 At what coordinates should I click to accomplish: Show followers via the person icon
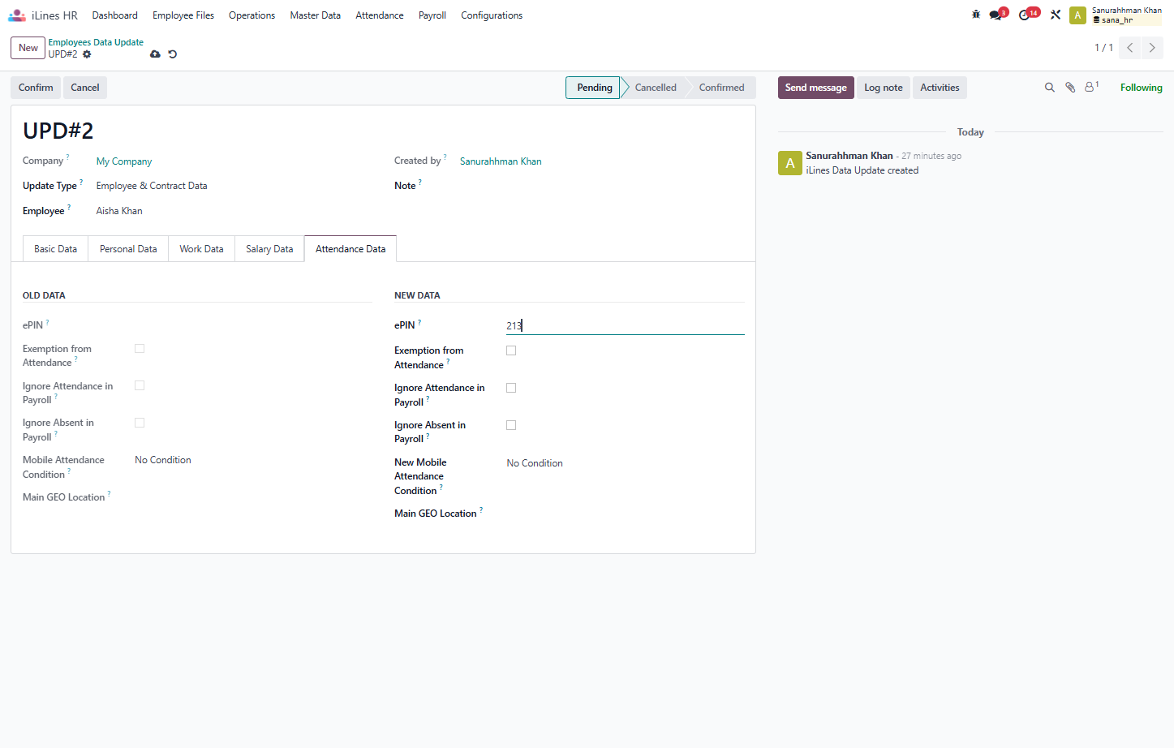click(1091, 87)
